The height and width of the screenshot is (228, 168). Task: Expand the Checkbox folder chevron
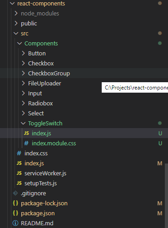pos(23,64)
